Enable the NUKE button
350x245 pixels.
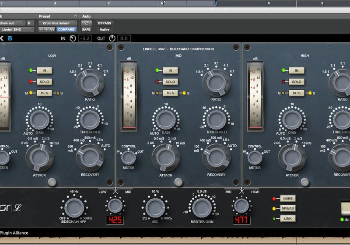tap(288, 198)
